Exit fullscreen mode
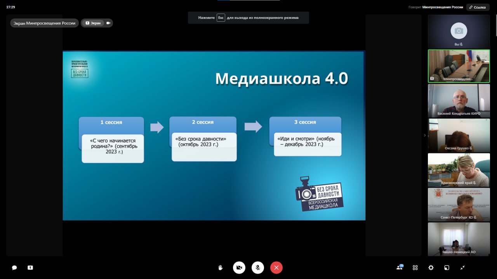This screenshot has height=279, width=497. point(463,267)
